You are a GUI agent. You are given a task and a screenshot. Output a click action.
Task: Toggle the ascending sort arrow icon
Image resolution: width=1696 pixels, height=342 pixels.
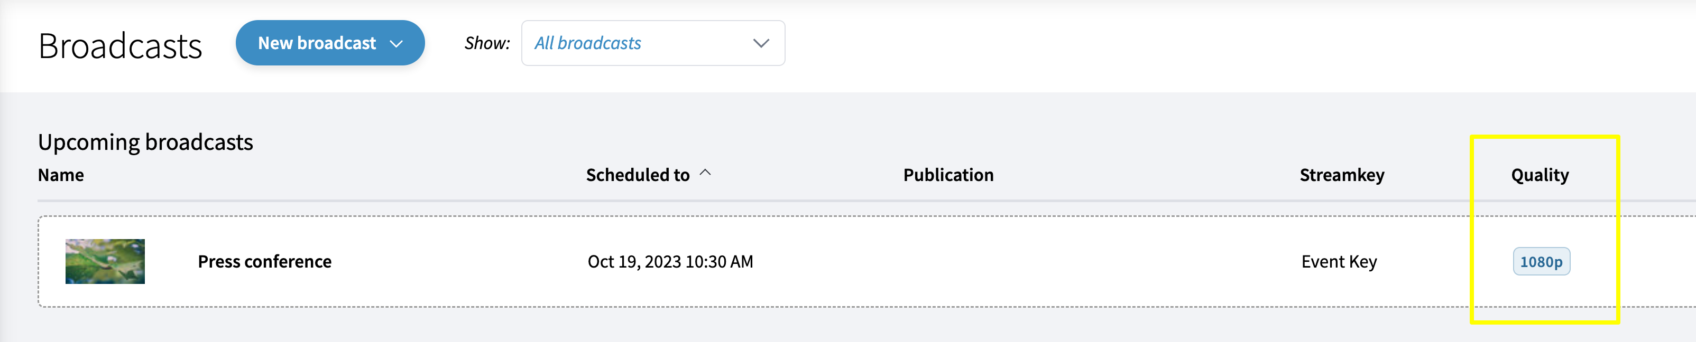coord(705,173)
